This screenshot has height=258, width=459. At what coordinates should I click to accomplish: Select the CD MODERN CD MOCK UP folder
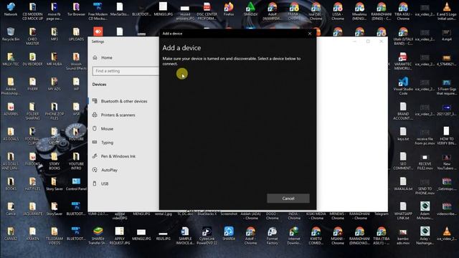pos(32,11)
